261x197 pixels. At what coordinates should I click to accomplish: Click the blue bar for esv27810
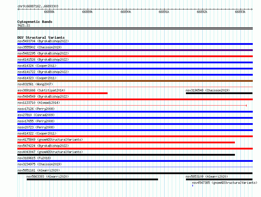(135, 118)
